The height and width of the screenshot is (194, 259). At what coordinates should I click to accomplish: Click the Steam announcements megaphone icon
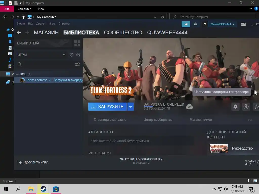tap(186, 24)
